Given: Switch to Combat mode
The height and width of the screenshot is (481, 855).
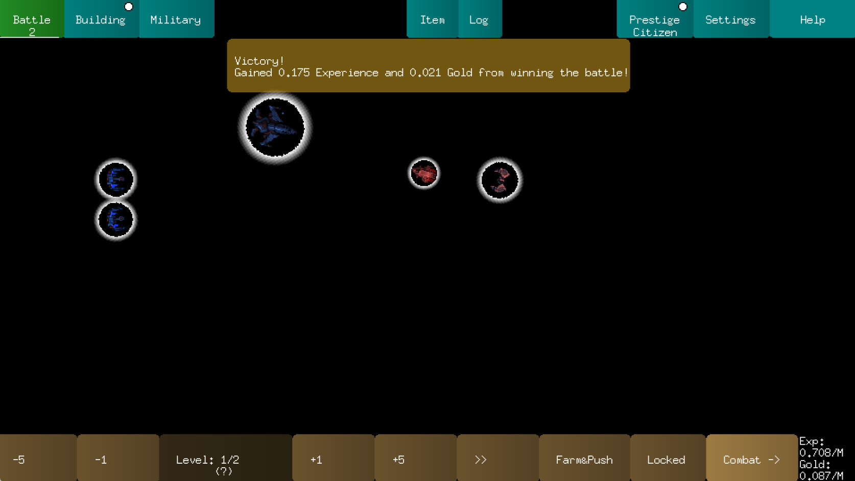Looking at the screenshot, I should pos(751,459).
